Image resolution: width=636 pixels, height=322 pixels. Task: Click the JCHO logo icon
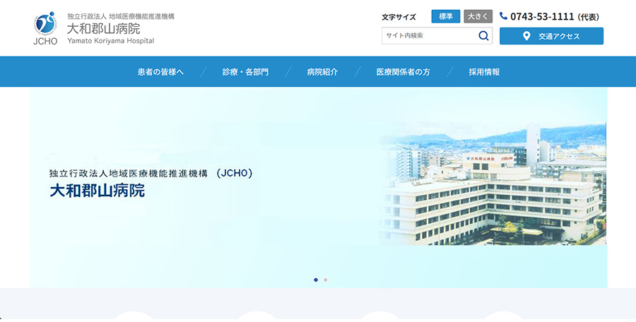(x=45, y=28)
